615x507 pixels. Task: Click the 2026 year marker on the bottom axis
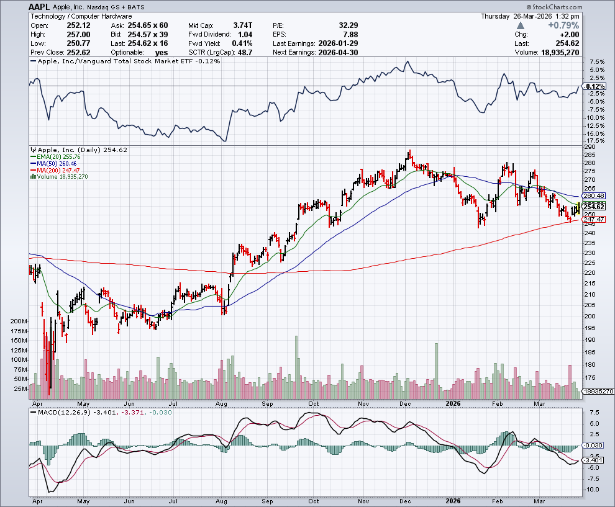pyautogui.click(x=453, y=498)
